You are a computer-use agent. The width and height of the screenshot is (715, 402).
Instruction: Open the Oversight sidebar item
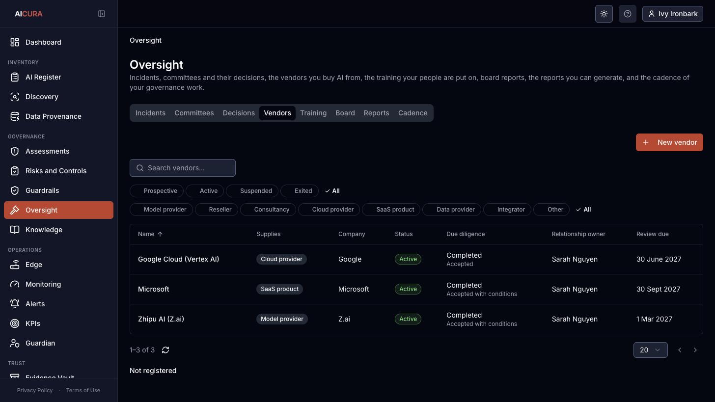pyautogui.click(x=58, y=210)
